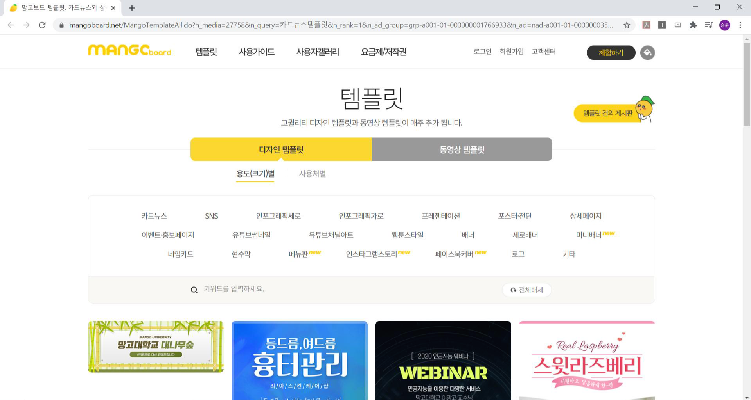
Task: Filter by SNS category
Action: (212, 216)
